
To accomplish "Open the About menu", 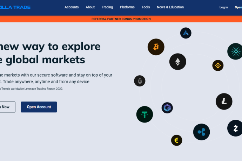I will pyautogui.click(x=90, y=7).
